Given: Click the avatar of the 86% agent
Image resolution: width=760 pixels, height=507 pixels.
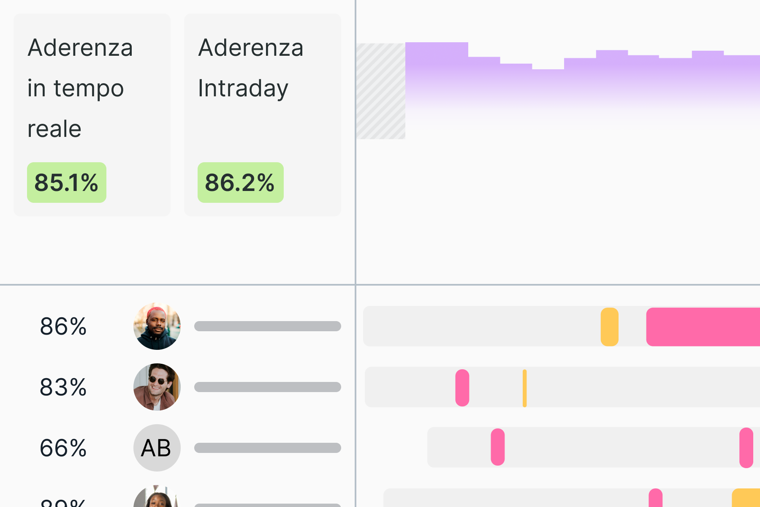Looking at the screenshot, I should point(157,326).
